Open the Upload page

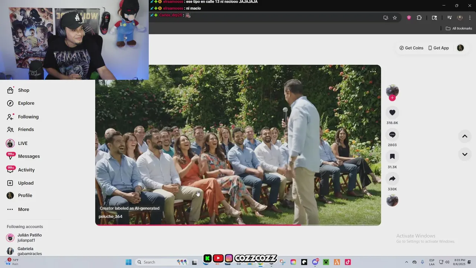click(20, 183)
